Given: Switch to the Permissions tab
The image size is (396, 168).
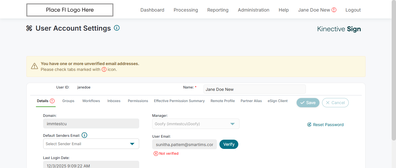Looking at the screenshot, I should coord(138,101).
